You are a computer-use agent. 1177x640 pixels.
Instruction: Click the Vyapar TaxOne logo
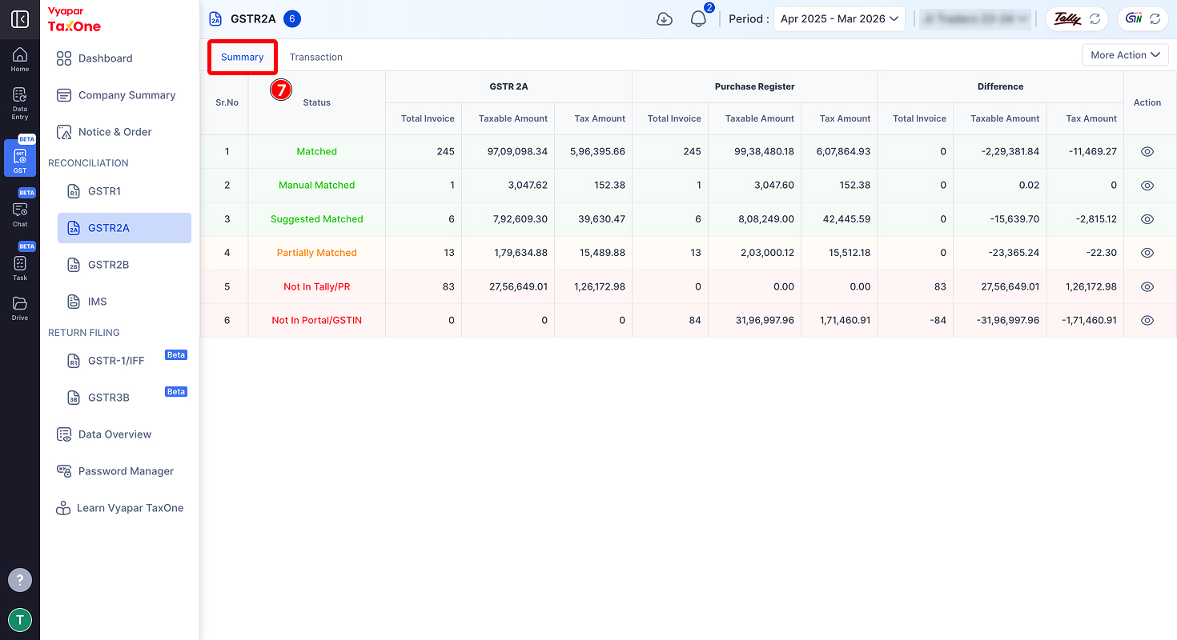[74, 20]
